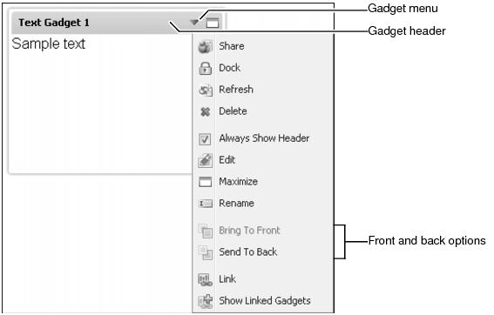Toggle the Always Show Header checkbox
This screenshot has height=315, width=494.
205,138
